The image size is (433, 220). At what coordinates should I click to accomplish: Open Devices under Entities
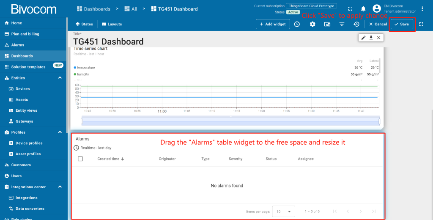click(33, 89)
